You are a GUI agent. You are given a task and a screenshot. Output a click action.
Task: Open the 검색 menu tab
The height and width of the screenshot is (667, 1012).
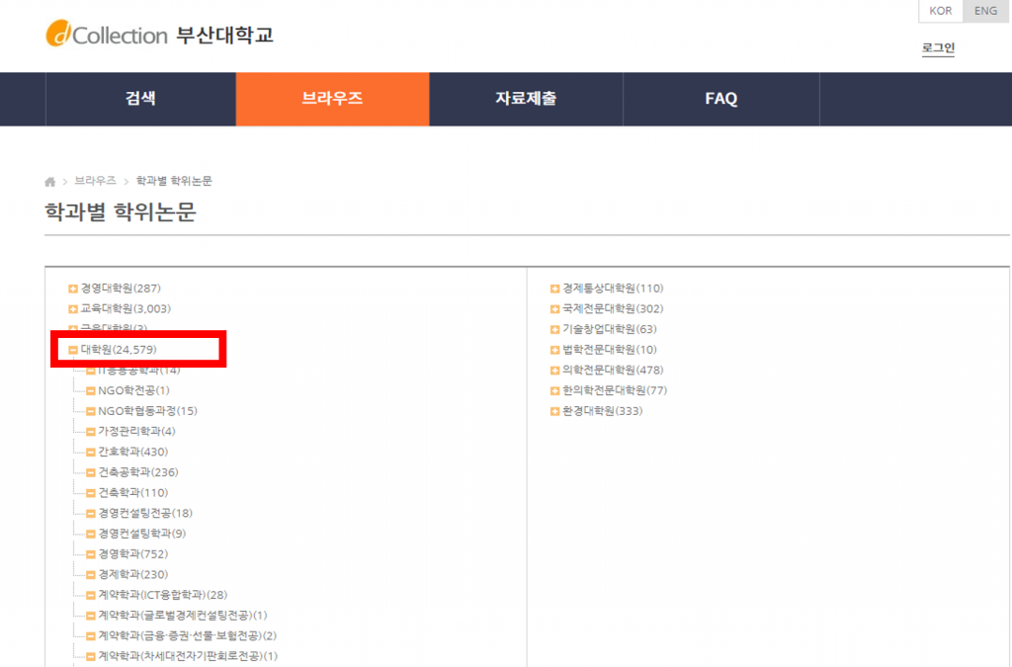click(140, 99)
